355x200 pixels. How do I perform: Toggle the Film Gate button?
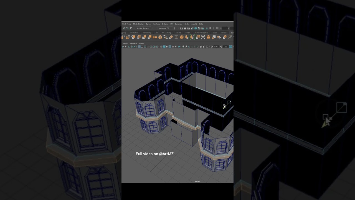click(142, 47)
